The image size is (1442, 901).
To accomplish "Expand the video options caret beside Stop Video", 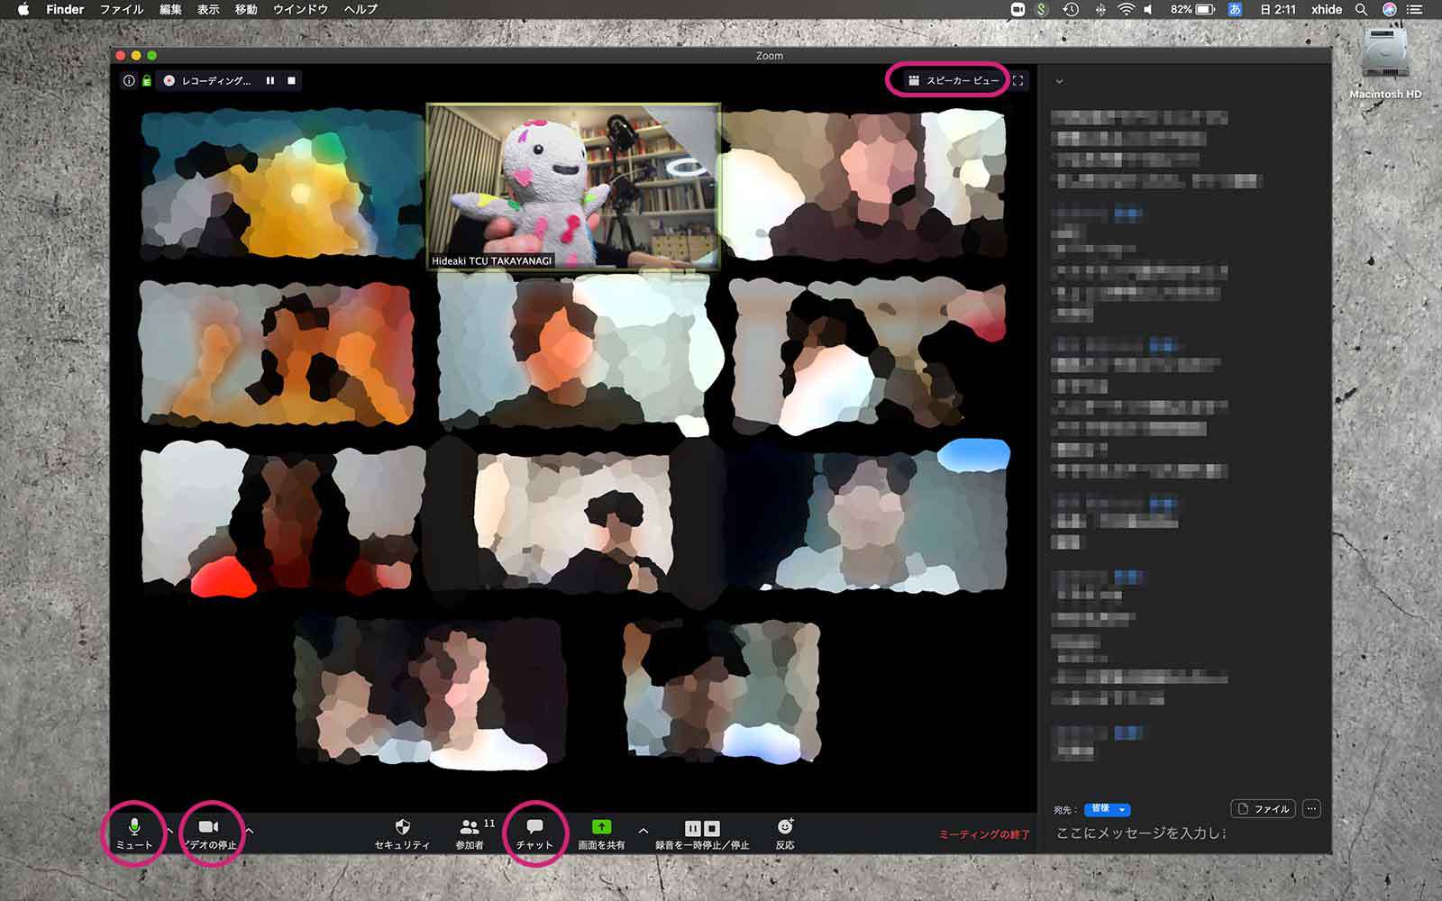I will [x=250, y=830].
